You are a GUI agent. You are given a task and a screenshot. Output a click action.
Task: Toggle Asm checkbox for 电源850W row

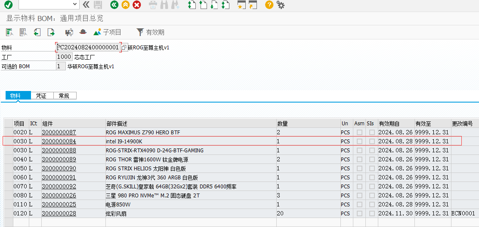359,204
